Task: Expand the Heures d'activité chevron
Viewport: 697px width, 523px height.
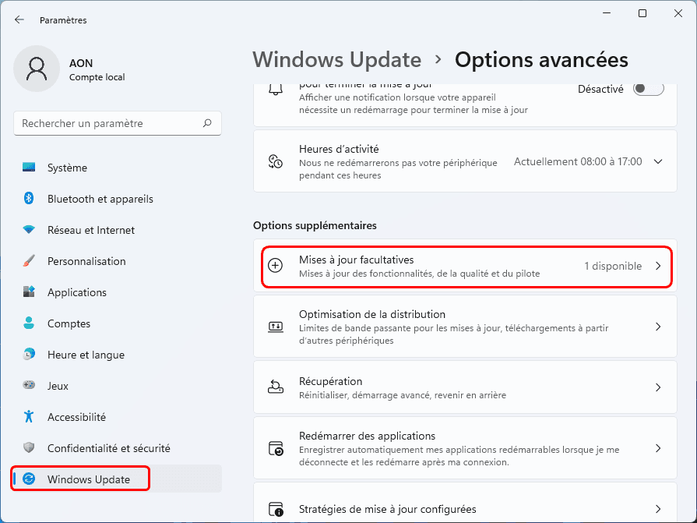Action: tap(658, 161)
